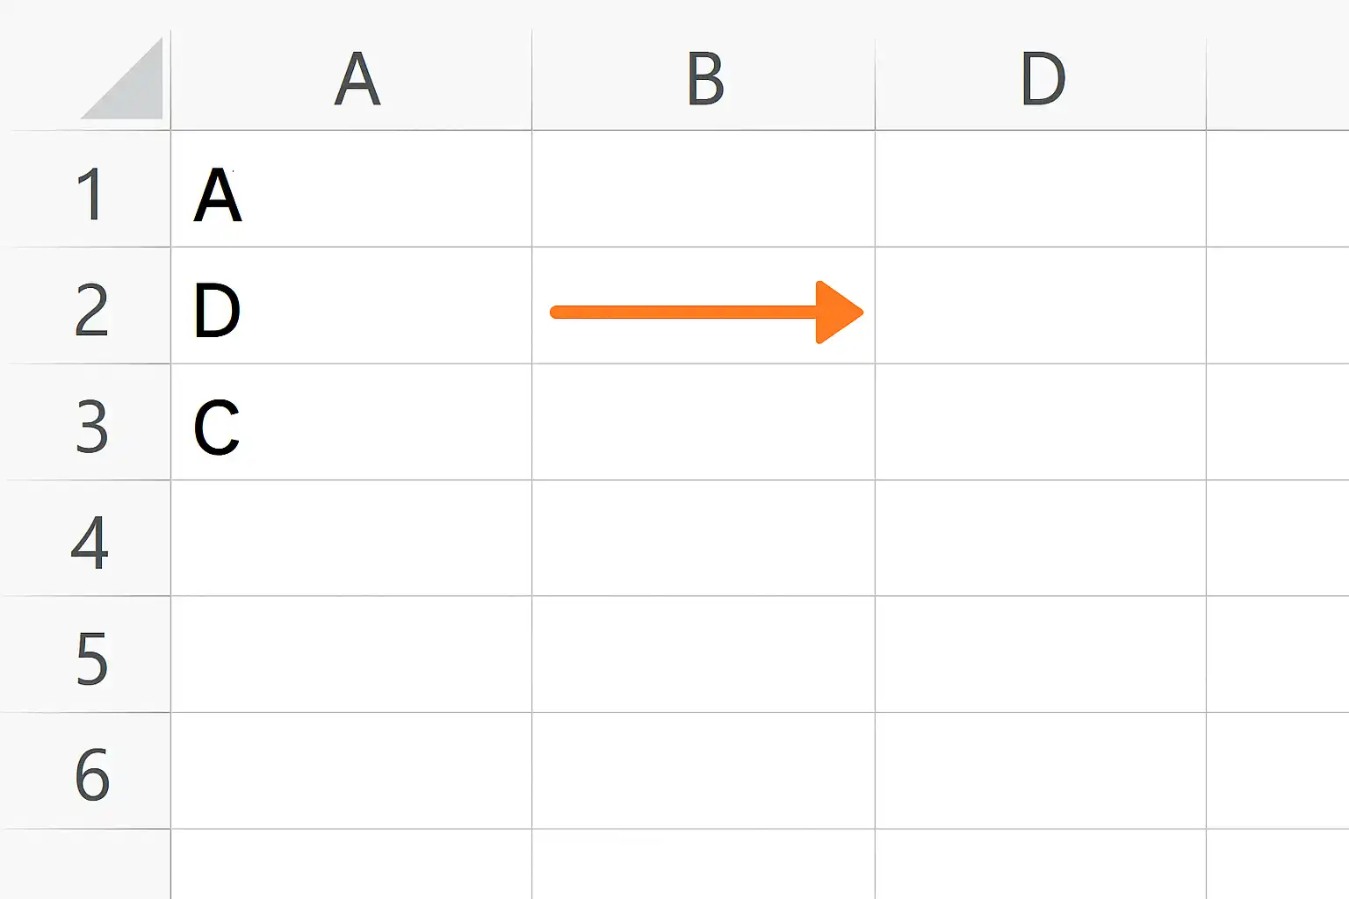Select row 2 header
This screenshot has width=1349, height=899.
[x=88, y=306]
